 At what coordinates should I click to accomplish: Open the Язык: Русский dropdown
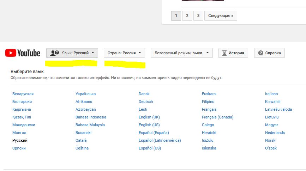[72, 53]
